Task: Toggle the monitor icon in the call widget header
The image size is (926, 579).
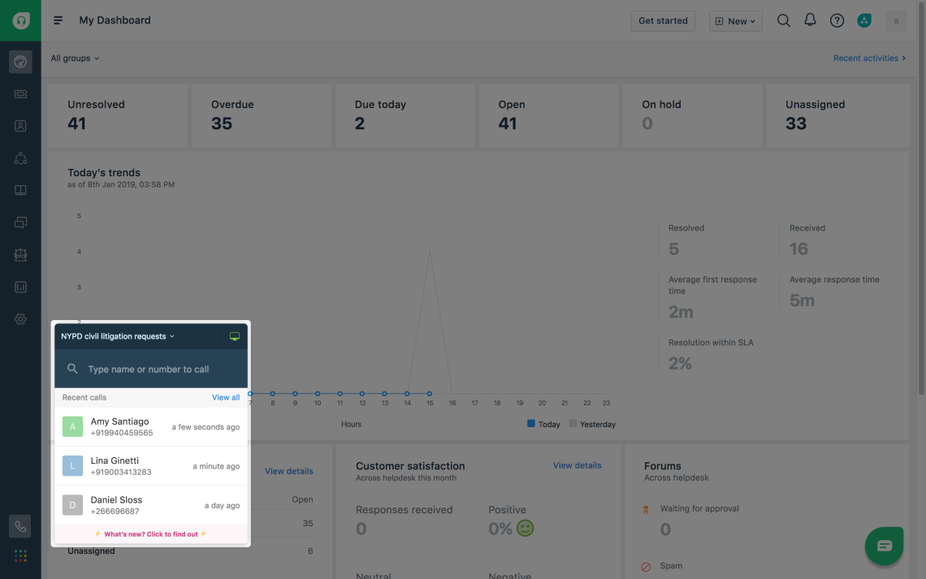Action: pyautogui.click(x=235, y=335)
